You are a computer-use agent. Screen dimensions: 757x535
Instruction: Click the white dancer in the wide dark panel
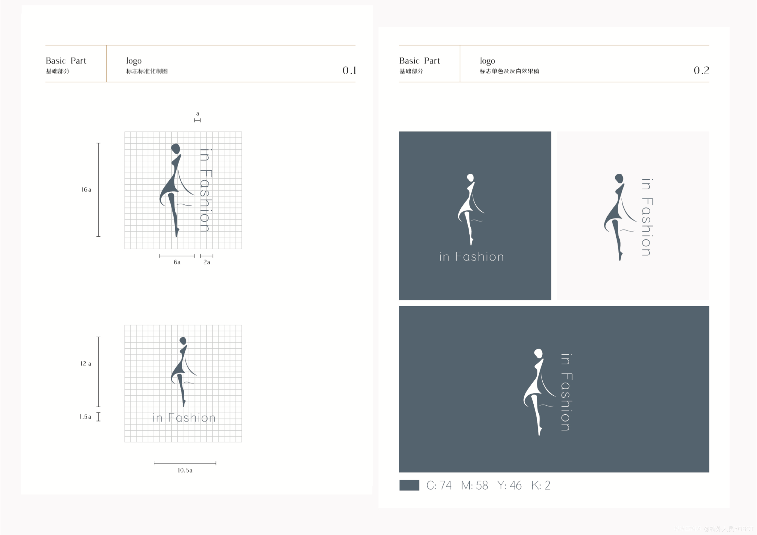click(539, 392)
